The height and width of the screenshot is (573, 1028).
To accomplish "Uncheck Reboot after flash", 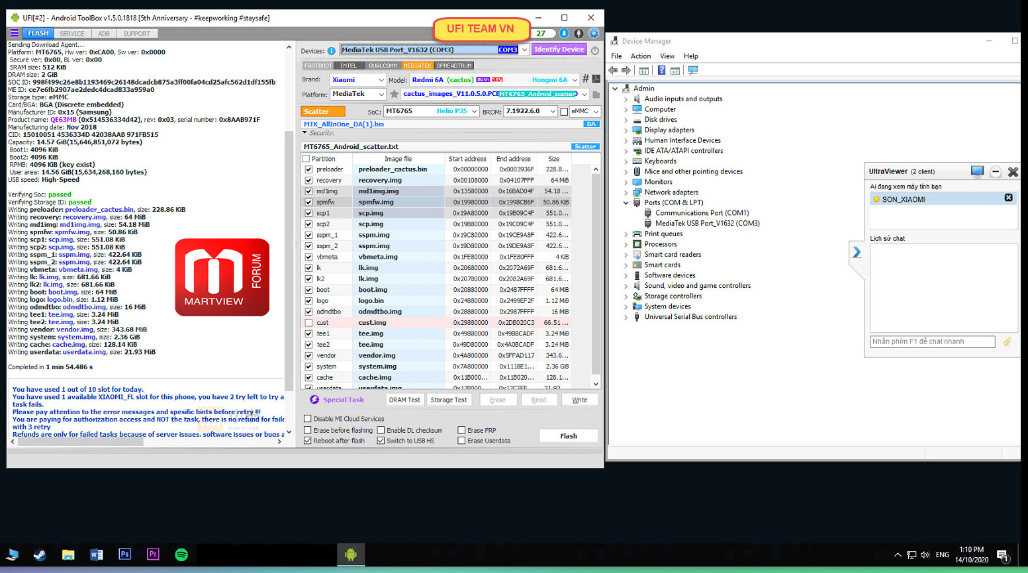I will pyautogui.click(x=308, y=441).
